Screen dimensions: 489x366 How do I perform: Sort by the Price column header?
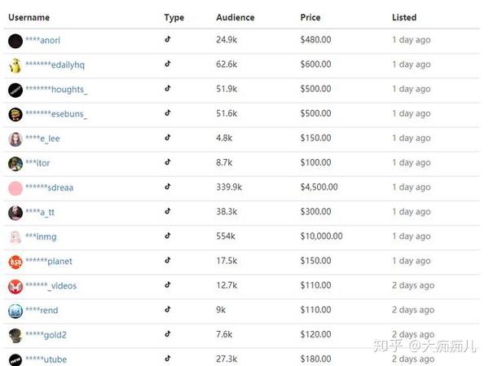click(x=311, y=17)
